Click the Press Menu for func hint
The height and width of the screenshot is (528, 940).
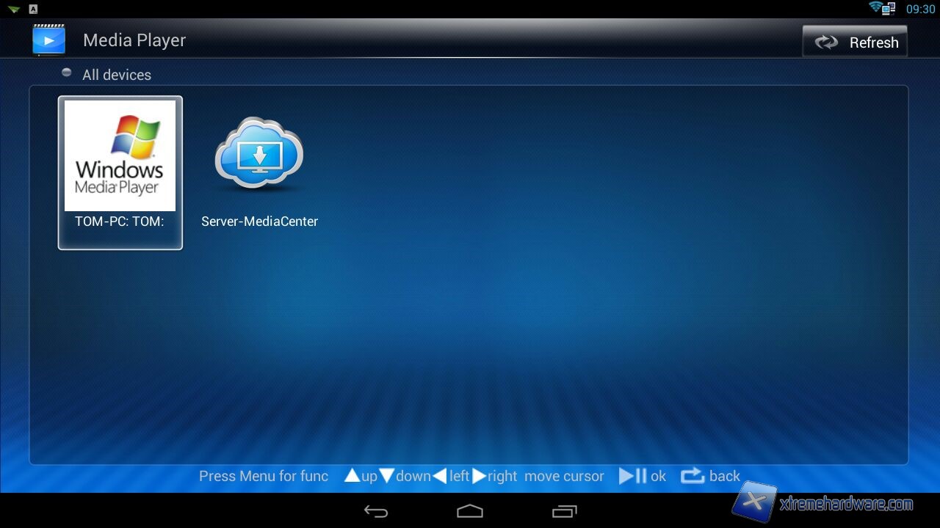[264, 476]
